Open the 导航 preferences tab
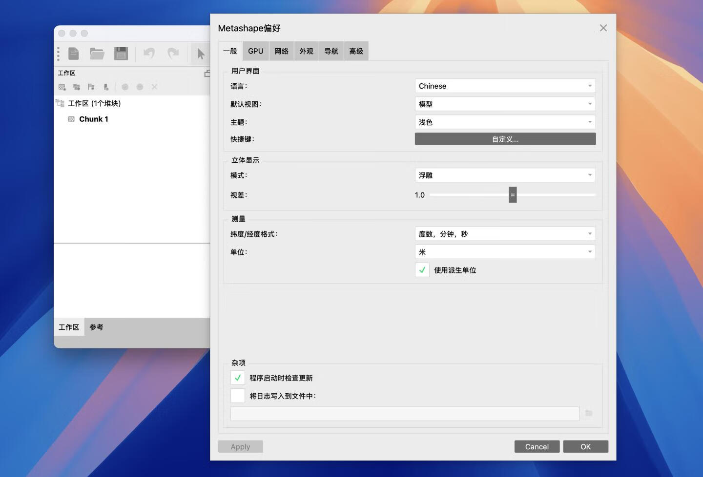Screen dimensions: 703x477 click(331, 51)
